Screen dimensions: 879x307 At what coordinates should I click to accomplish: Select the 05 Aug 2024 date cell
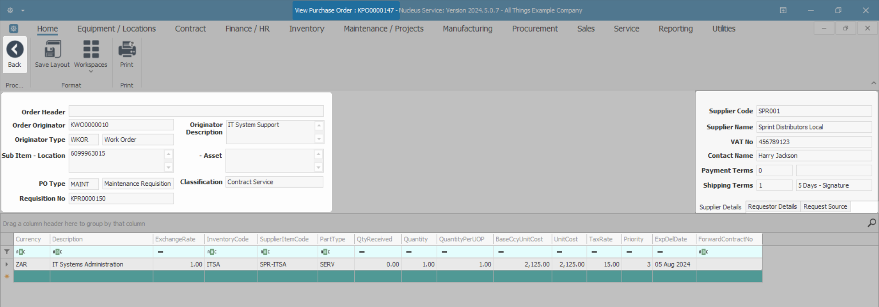coord(674,264)
